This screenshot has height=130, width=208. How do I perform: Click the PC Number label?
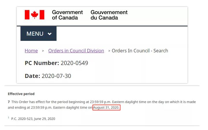coord(42,63)
